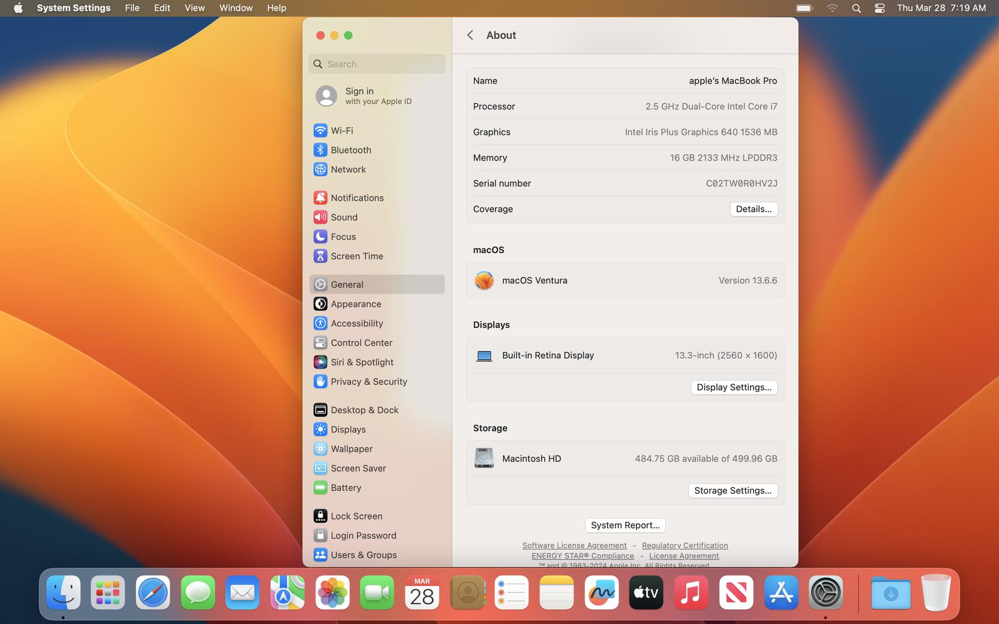Open Focus settings
This screenshot has width=999, height=624.
coord(377,237)
